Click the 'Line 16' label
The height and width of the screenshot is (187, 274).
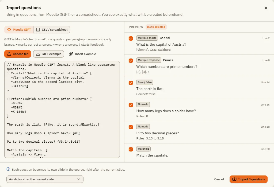[x=265, y=104]
